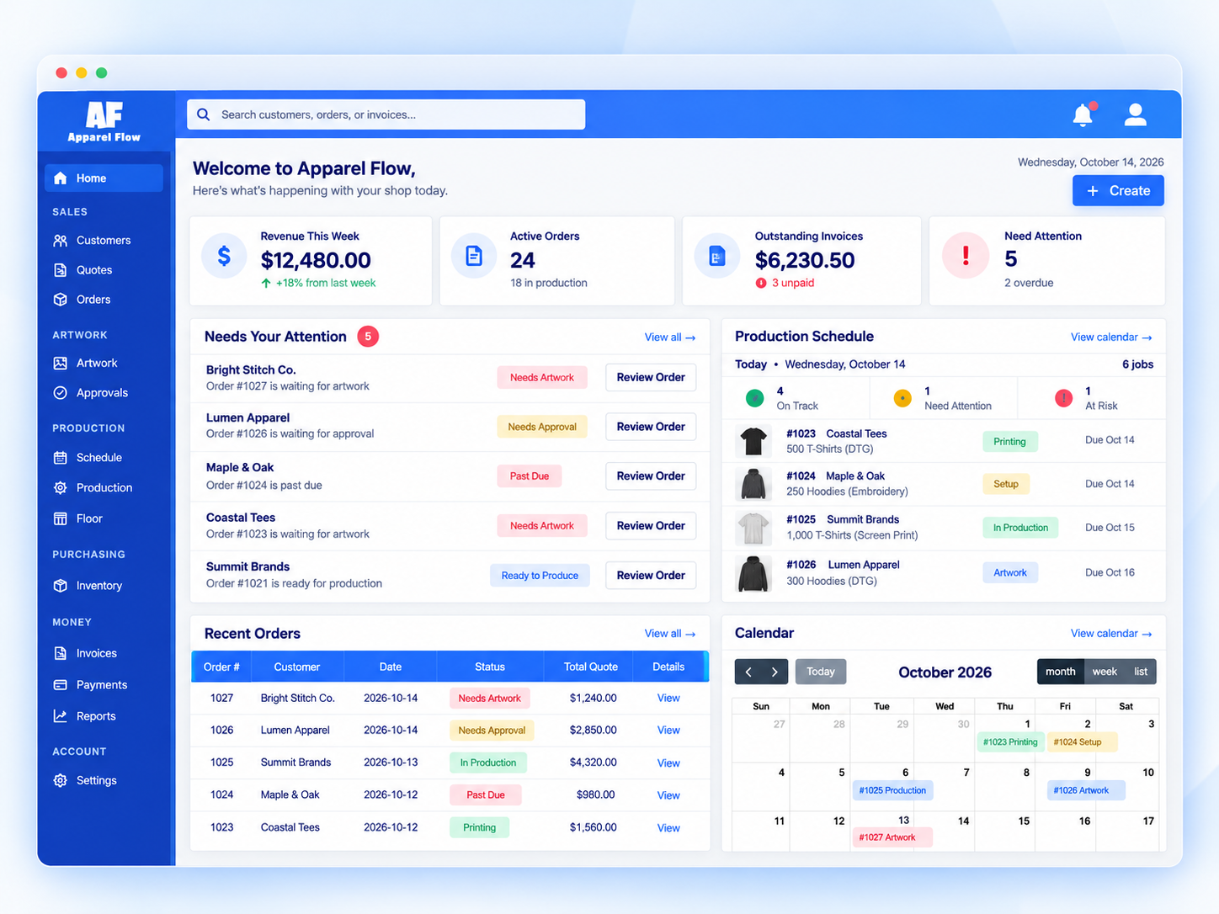Screen dimensions: 1219x914
Task: Open the notifications bell icon
Action: click(1083, 114)
